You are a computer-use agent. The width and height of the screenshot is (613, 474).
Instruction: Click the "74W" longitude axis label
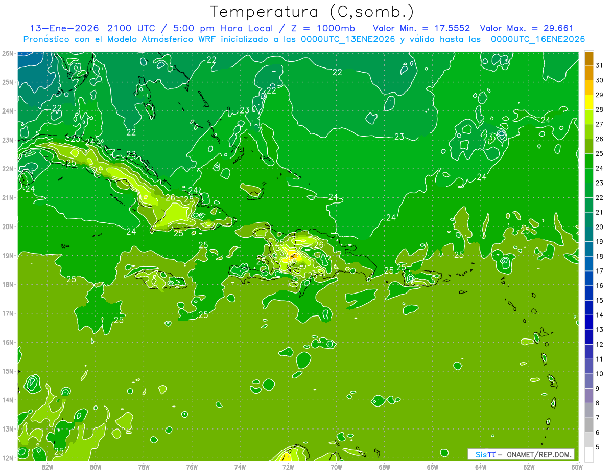[240, 466]
